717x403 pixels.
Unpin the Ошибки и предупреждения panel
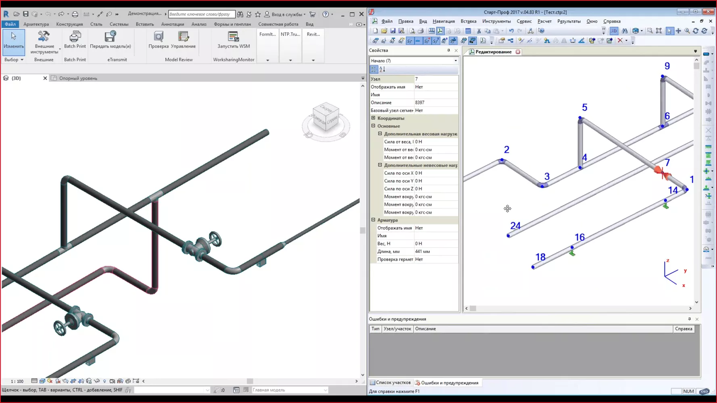[690, 319]
